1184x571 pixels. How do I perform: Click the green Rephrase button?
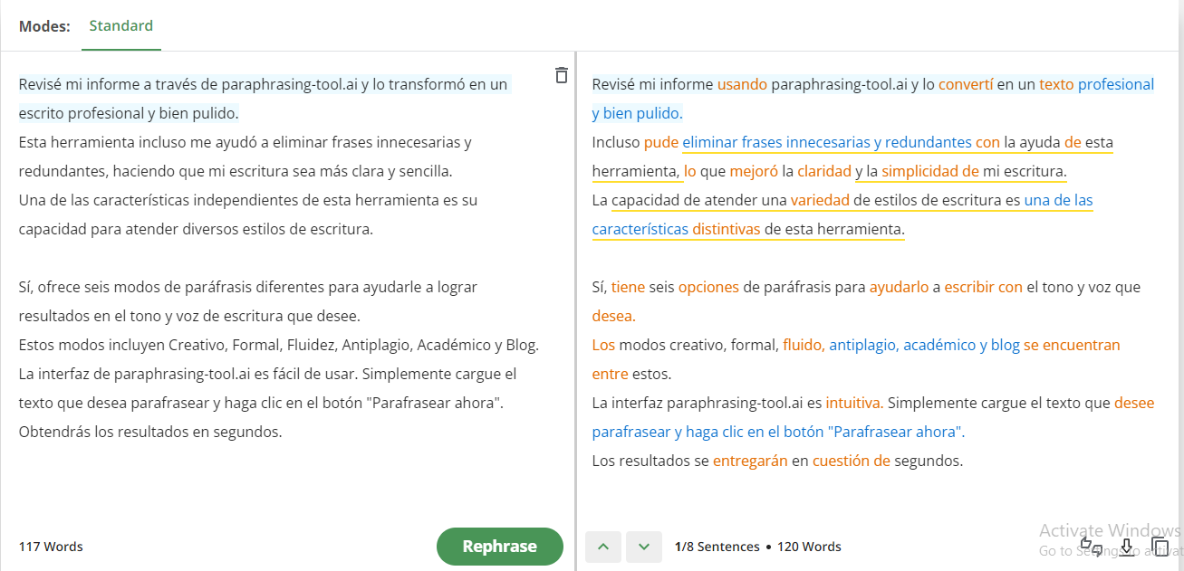[x=500, y=546]
